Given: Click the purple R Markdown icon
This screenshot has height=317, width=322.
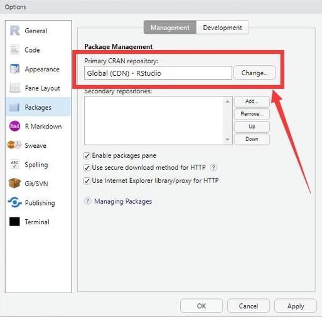Looking at the screenshot, I should 14,126.
